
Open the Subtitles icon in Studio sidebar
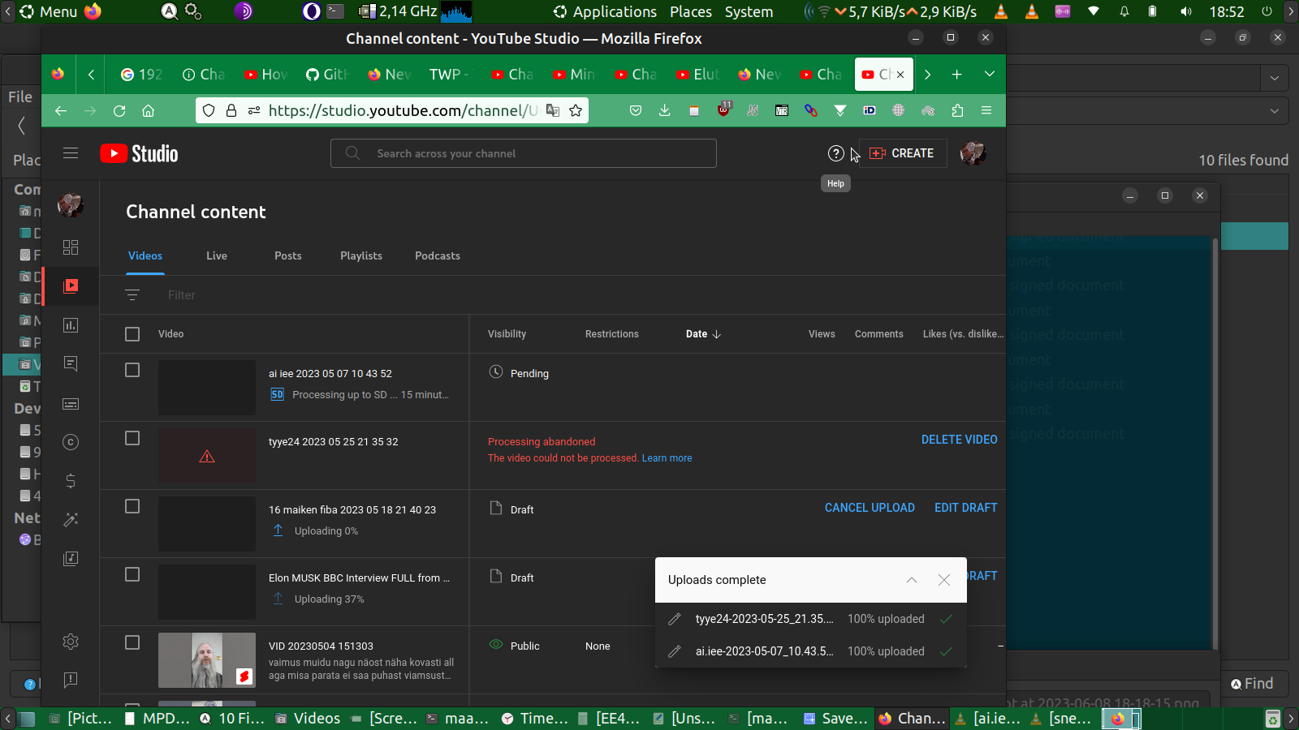(x=71, y=404)
